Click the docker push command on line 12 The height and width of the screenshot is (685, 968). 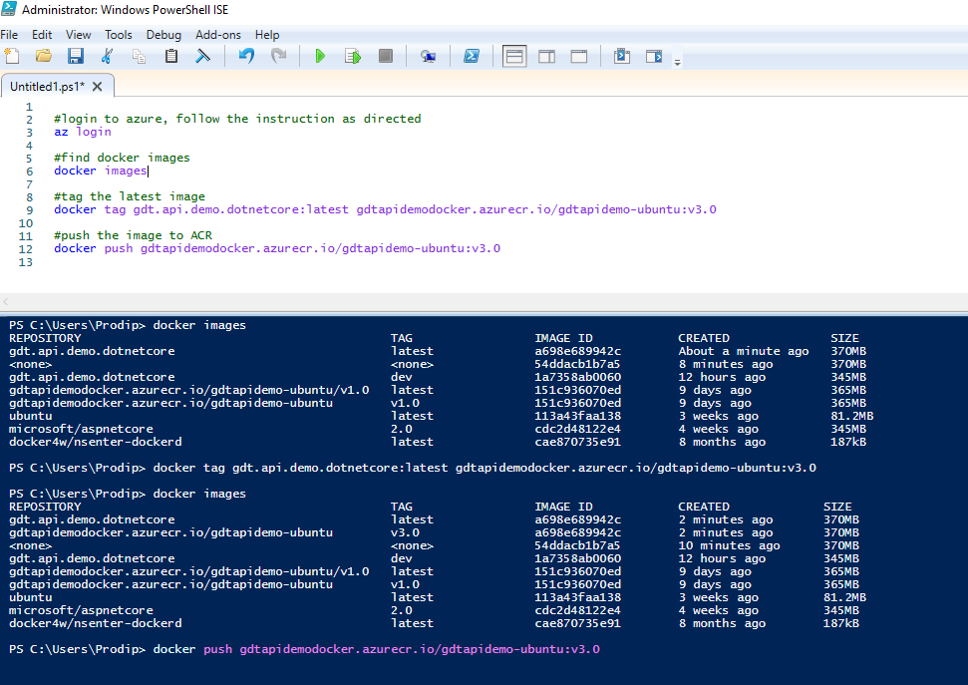[x=277, y=248]
